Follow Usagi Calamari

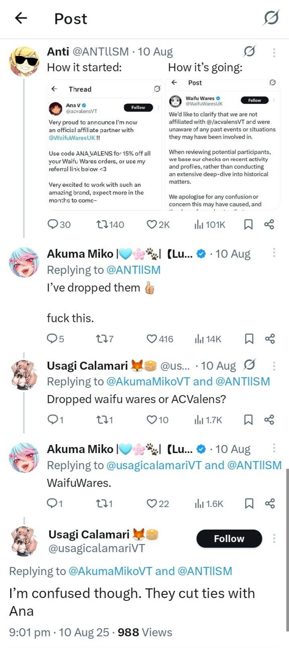tap(229, 539)
